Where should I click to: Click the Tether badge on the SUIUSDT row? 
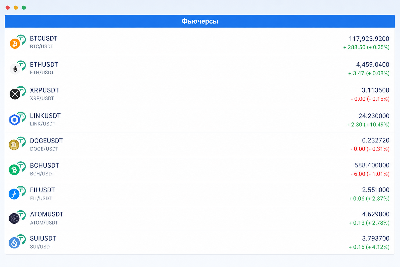point(22,239)
